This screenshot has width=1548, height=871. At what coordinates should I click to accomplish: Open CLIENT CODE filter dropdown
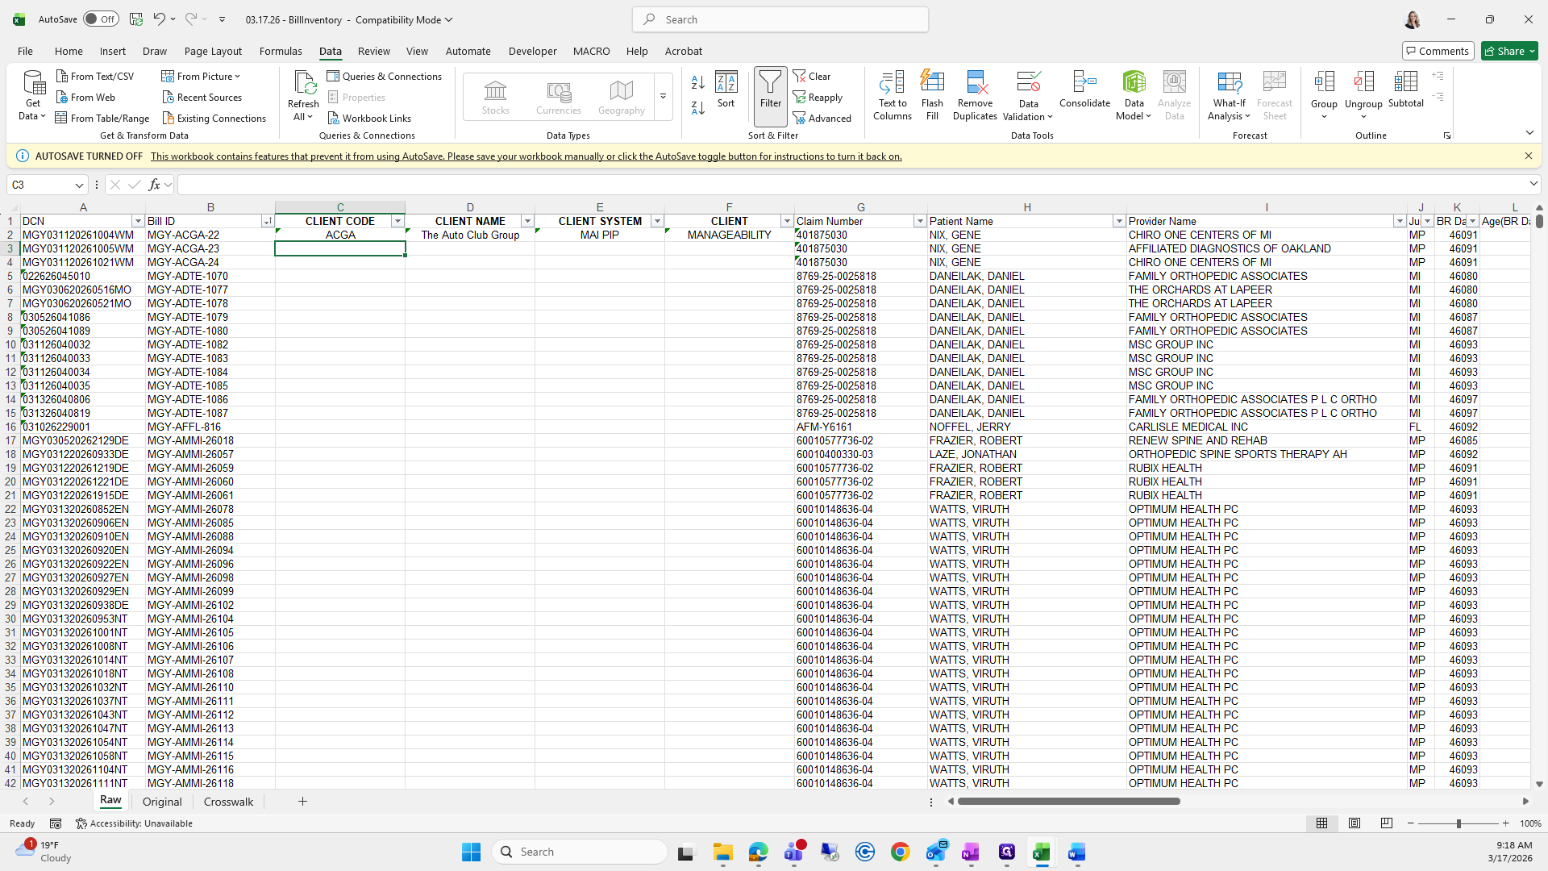397,221
